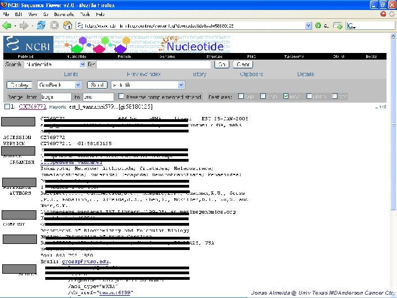The height and width of the screenshot is (298, 397).
Task: Click the grossp@musc.edu email link
Action: (x=85, y=262)
